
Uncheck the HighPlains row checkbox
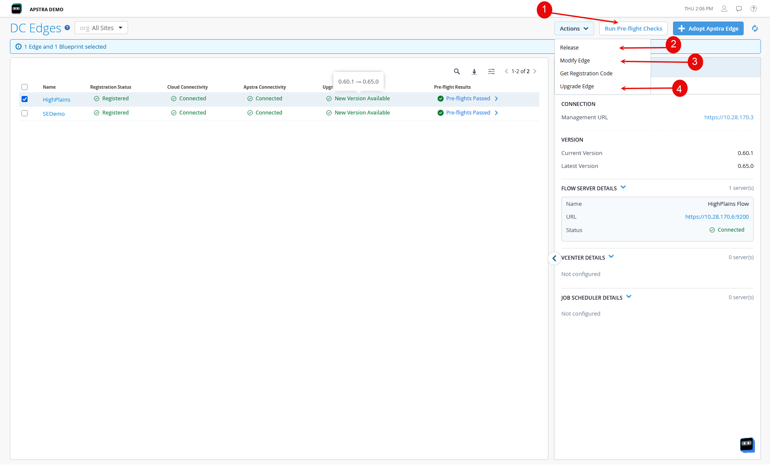point(25,99)
